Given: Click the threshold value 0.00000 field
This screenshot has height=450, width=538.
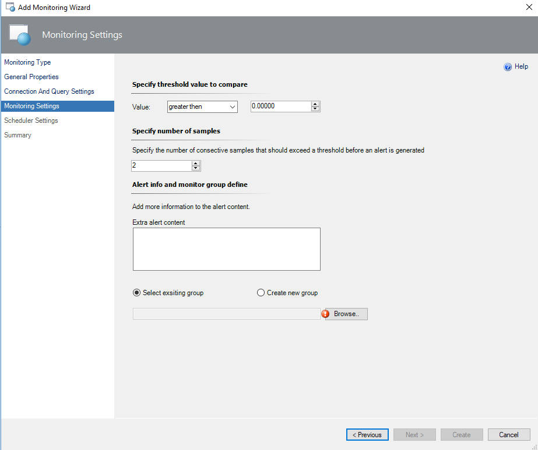Looking at the screenshot, I should (x=280, y=107).
